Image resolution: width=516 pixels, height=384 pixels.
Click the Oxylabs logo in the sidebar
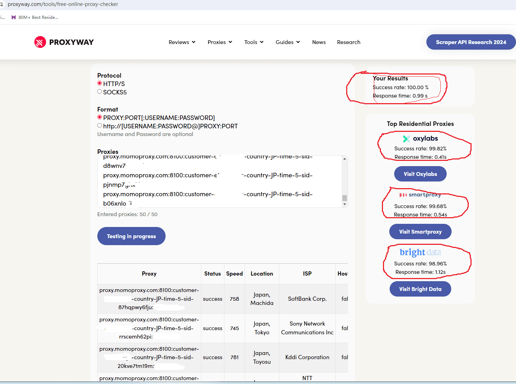click(x=420, y=138)
